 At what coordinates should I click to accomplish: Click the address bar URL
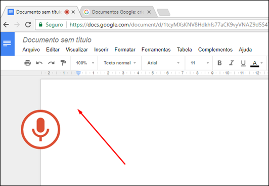[x=168, y=25]
